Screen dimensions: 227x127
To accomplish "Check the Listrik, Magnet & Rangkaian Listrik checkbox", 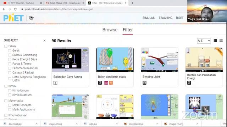I will [x=10, y=79].
